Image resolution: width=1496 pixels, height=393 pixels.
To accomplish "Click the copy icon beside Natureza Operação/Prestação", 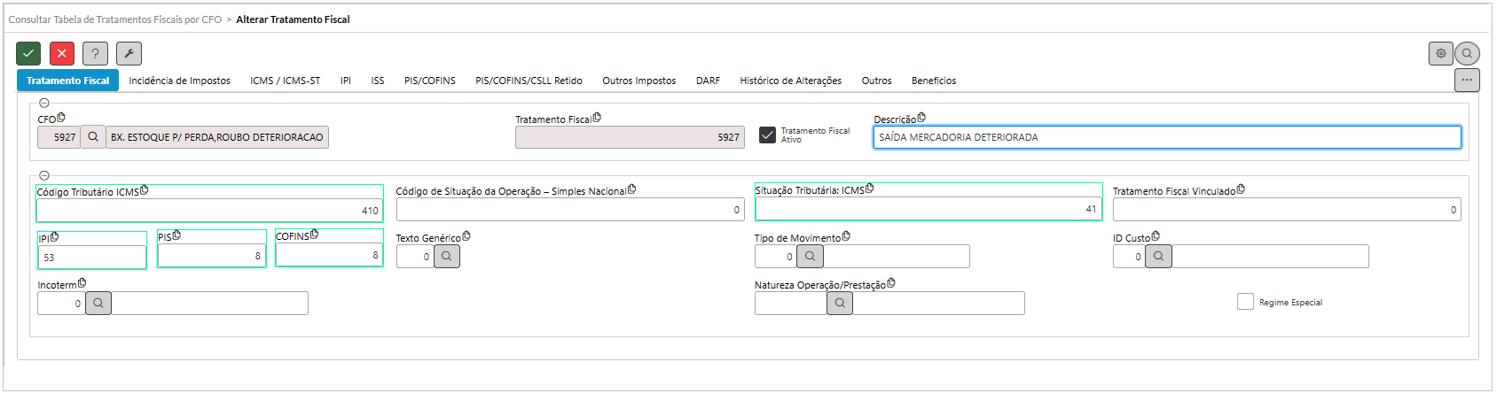I will click(891, 283).
